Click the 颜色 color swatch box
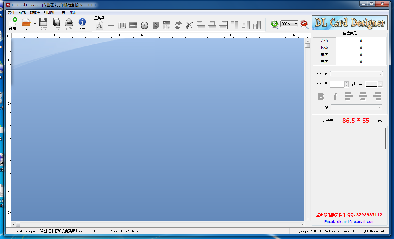Screen dimensions: 394x239 coord(371,84)
